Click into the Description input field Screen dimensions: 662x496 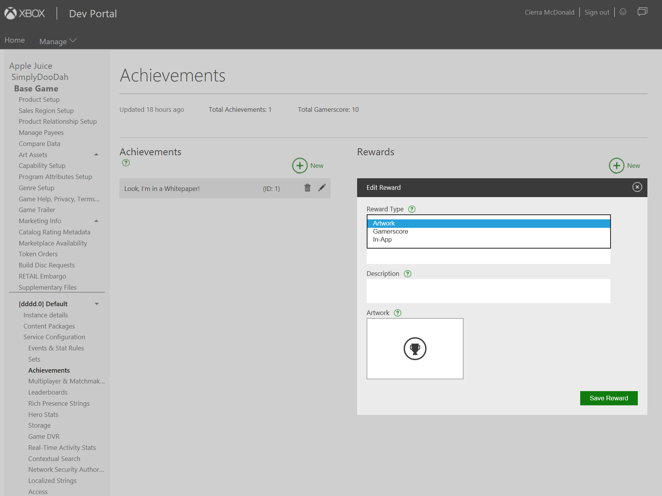[488, 291]
